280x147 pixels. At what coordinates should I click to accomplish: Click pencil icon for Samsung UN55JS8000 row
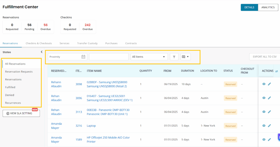point(269,84)
